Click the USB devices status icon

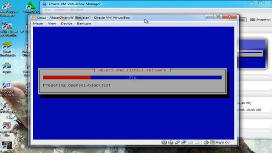pyautogui.click(x=177, y=142)
